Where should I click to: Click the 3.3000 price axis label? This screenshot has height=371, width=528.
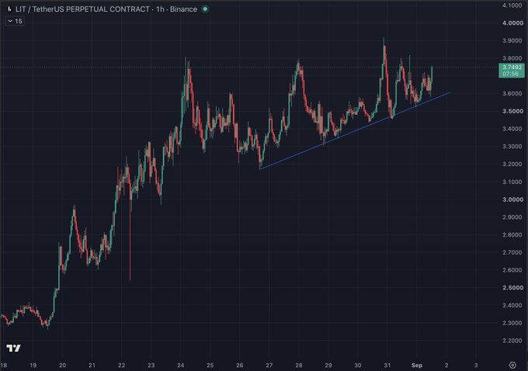pos(512,147)
